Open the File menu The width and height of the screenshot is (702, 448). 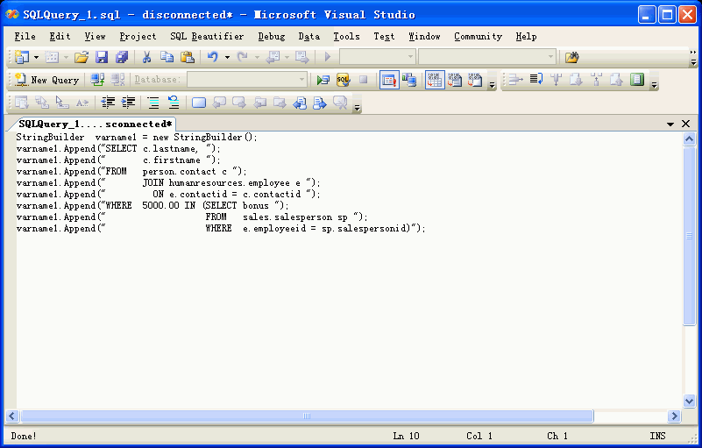25,36
